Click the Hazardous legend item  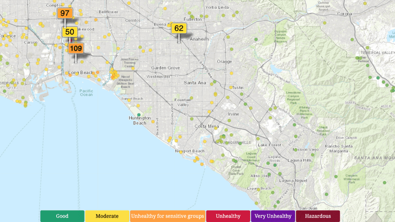point(318,216)
